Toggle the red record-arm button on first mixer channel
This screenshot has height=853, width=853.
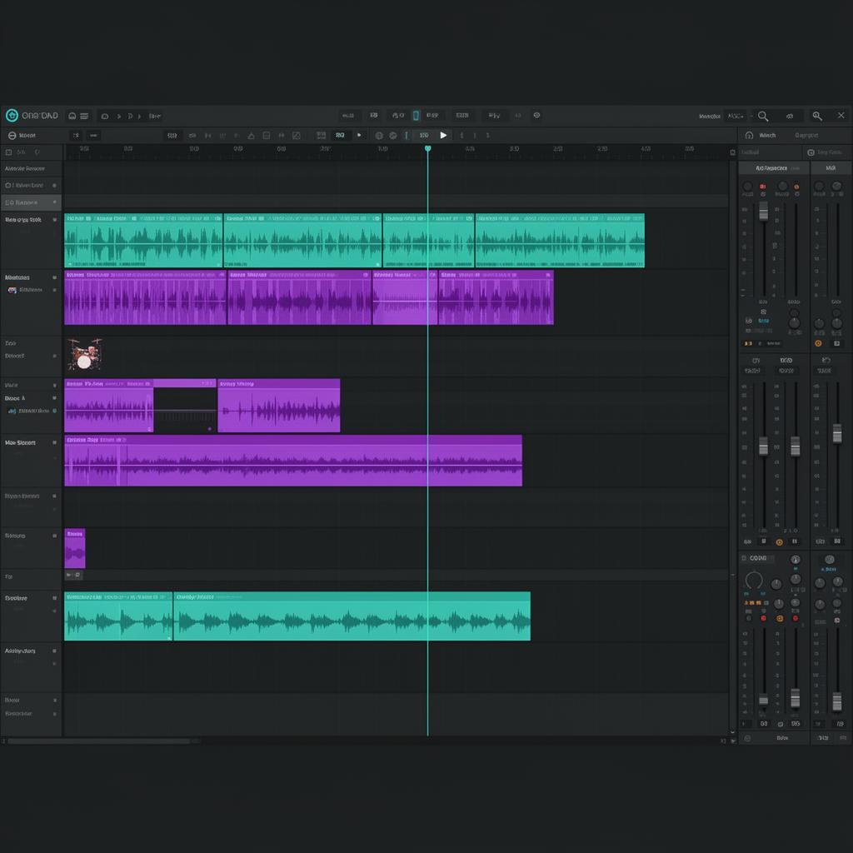coord(763,187)
